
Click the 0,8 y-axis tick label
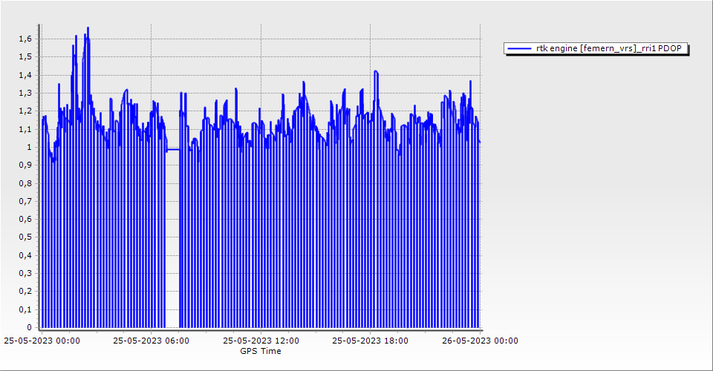point(25,183)
